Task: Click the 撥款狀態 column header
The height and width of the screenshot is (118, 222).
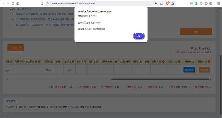Action: coord(137,62)
